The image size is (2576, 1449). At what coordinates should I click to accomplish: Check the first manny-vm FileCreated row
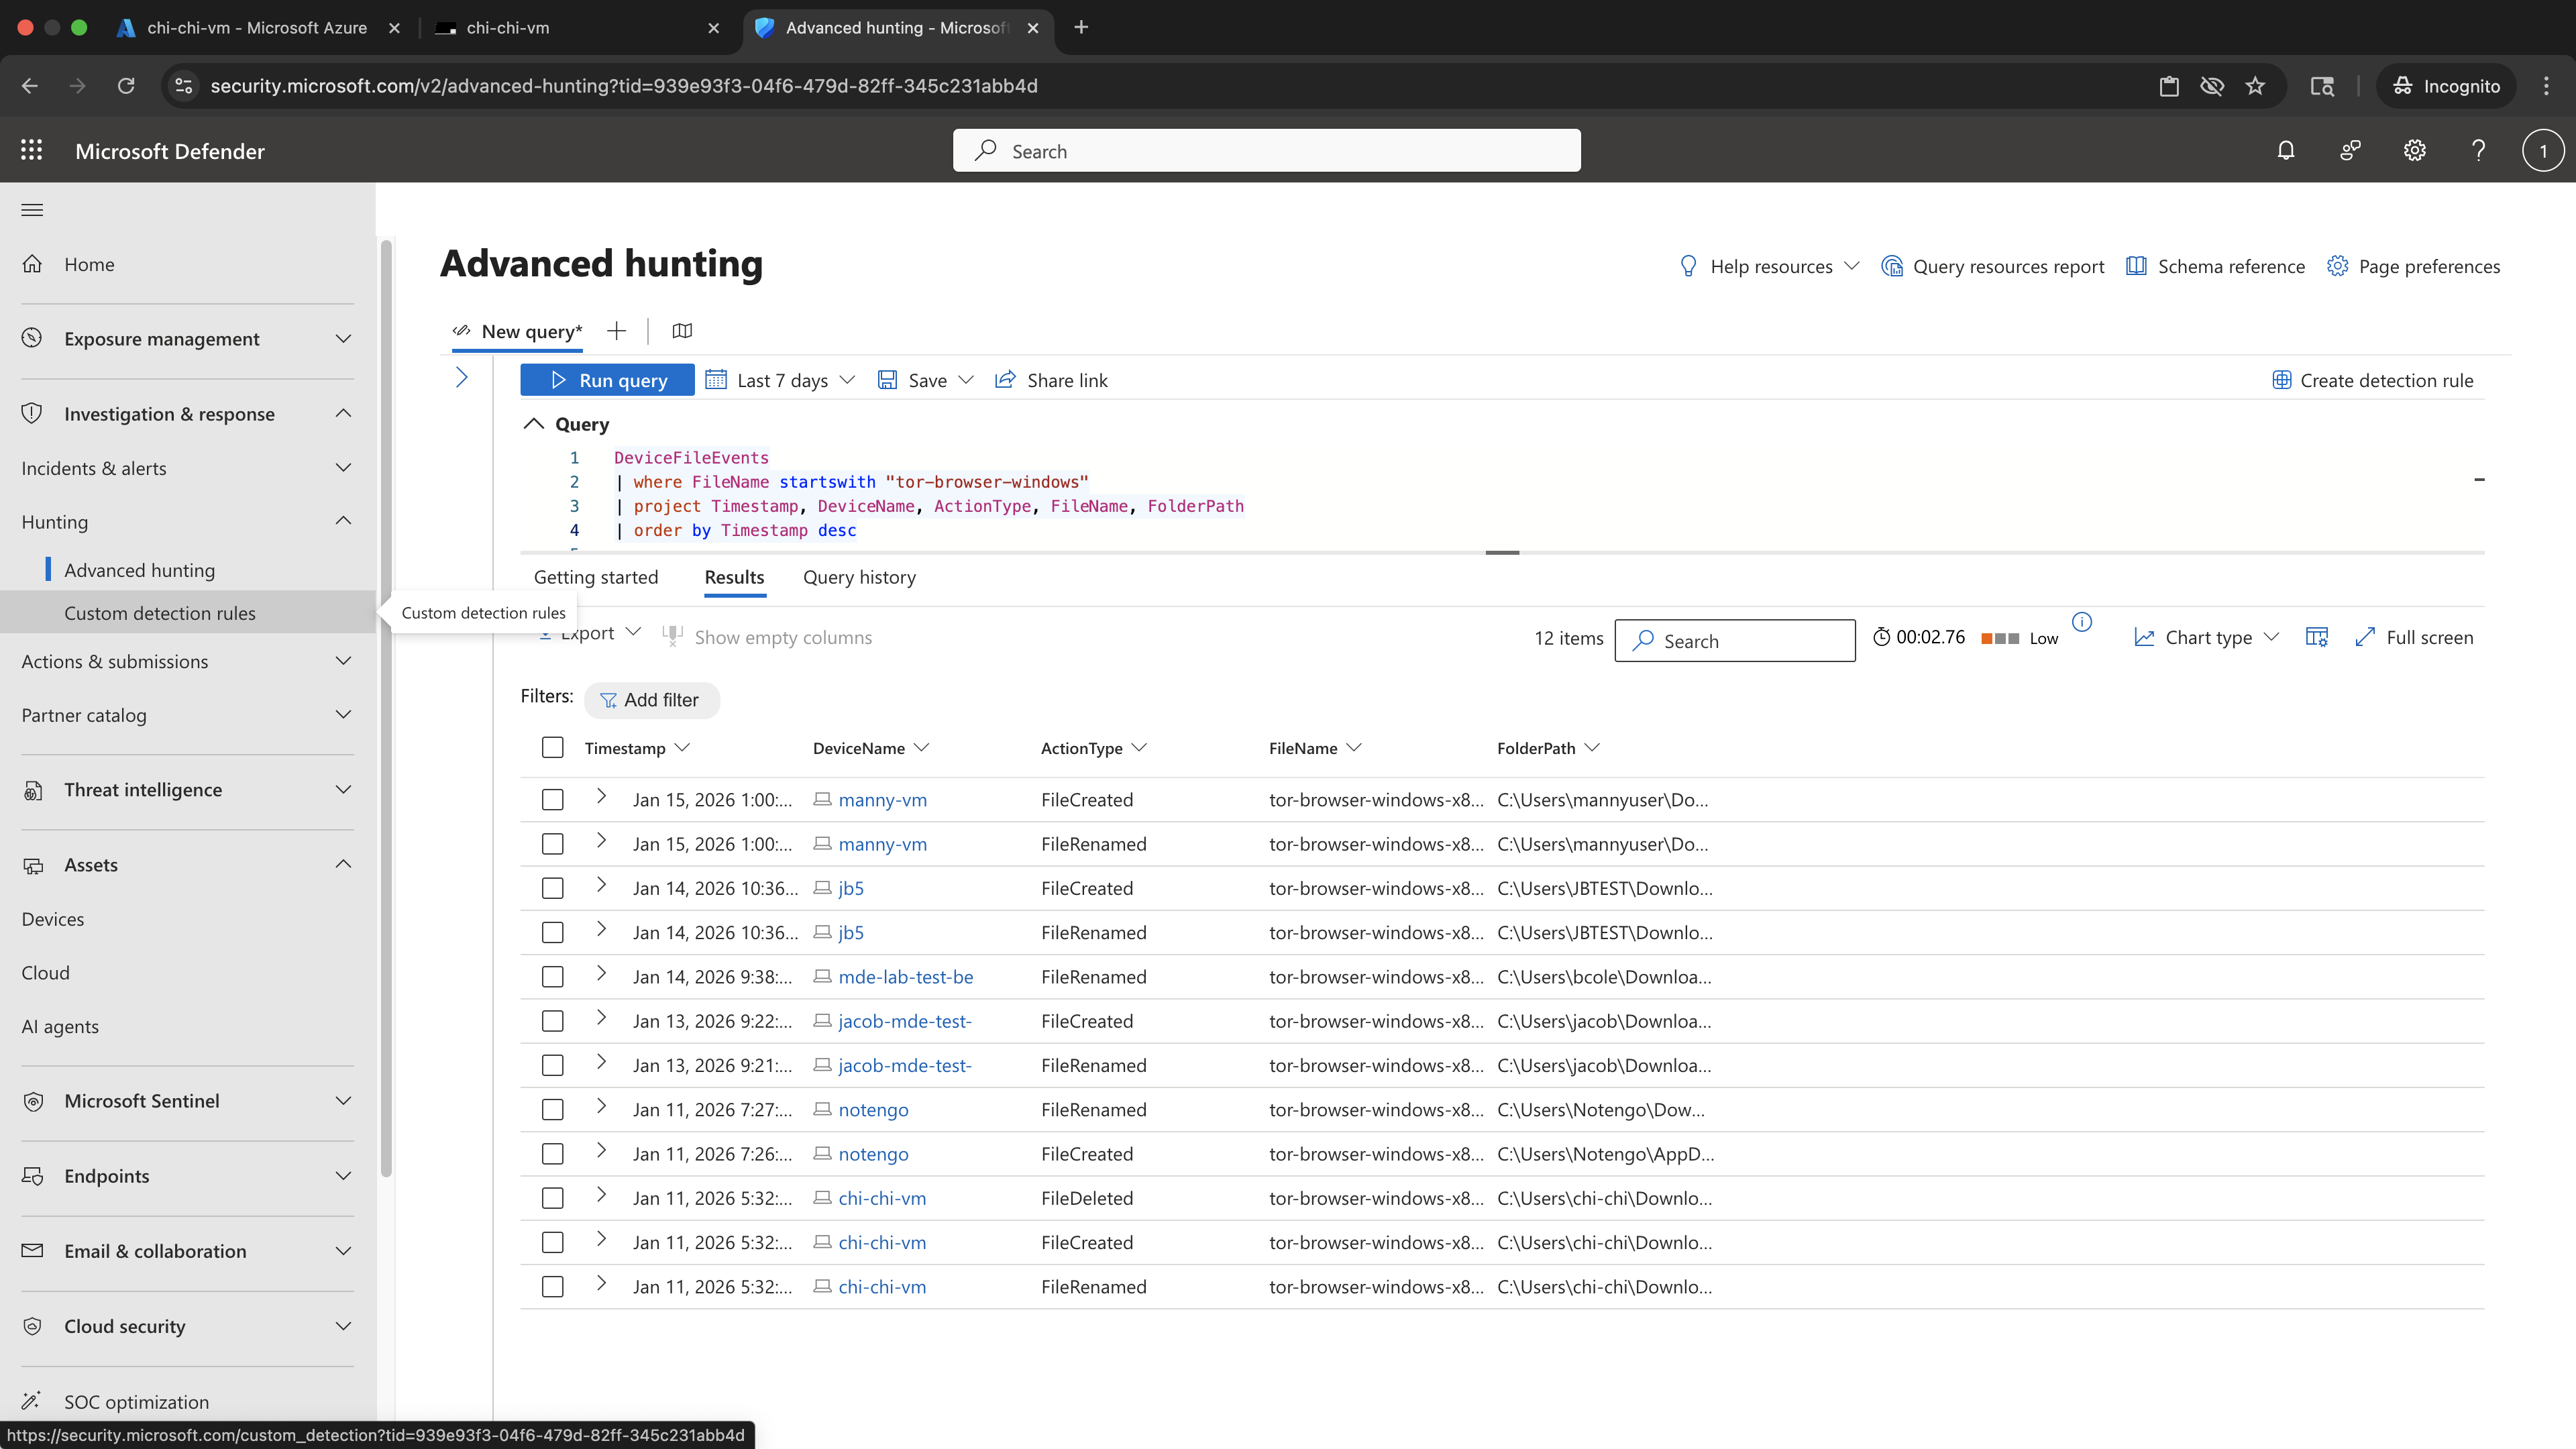click(x=552, y=800)
